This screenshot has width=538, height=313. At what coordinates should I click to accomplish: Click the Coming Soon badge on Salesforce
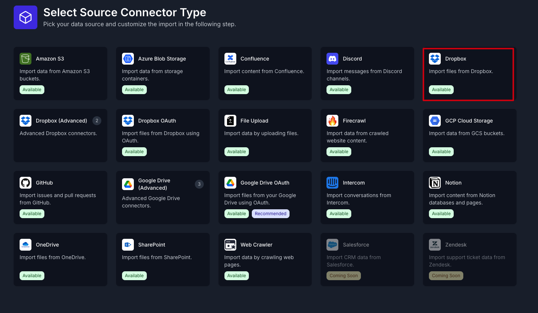pyautogui.click(x=344, y=276)
